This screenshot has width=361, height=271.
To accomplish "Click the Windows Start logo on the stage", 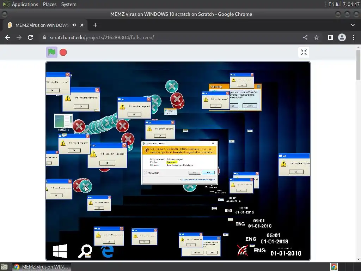I will point(60,251).
